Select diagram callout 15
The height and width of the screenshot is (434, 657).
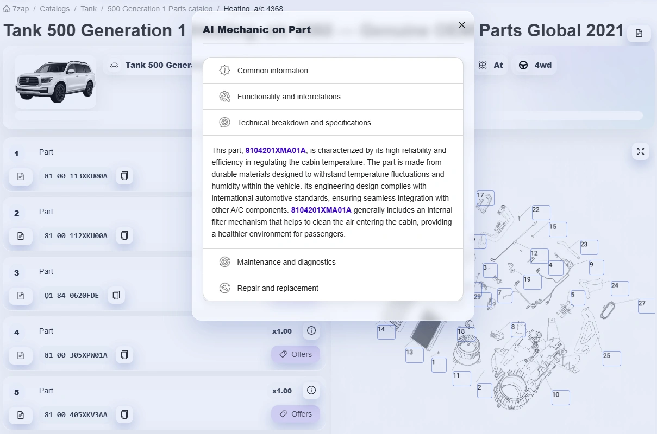click(x=558, y=229)
